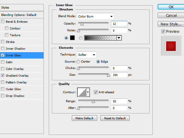The height and width of the screenshot is (138, 184).
Task: Open the Satin settings row
Action: pos(22,62)
